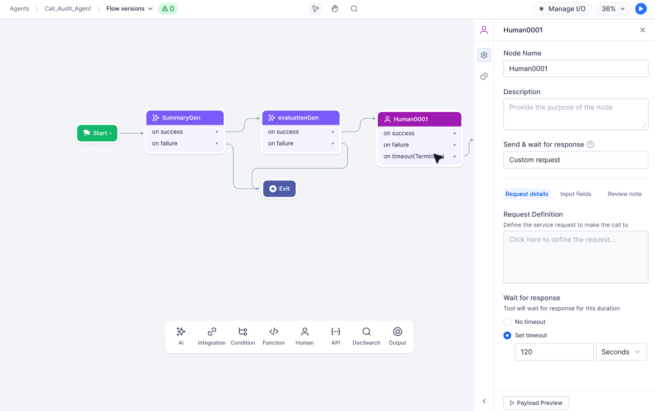The image size is (655, 411).
Task: Click the Payload Preview button
Action: click(x=535, y=403)
